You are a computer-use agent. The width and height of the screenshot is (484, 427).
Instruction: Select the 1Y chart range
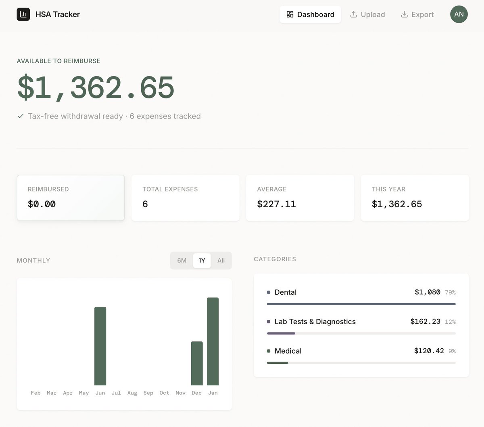[x=202, y=260]
